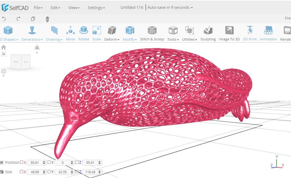This screenshot has height=178, width=291.
Task: Click the Undo arrow icon
Action: 3,19
